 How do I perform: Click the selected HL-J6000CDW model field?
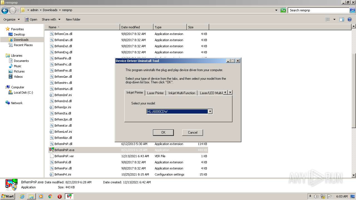[x=177, y=112]
